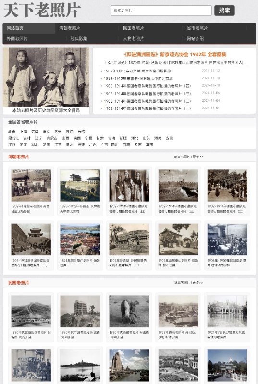The width and height of the screenshot is (258, 384).
Task: Open the 1891年前后厦门老照片 thumbnail
Action: click(80, 239)
